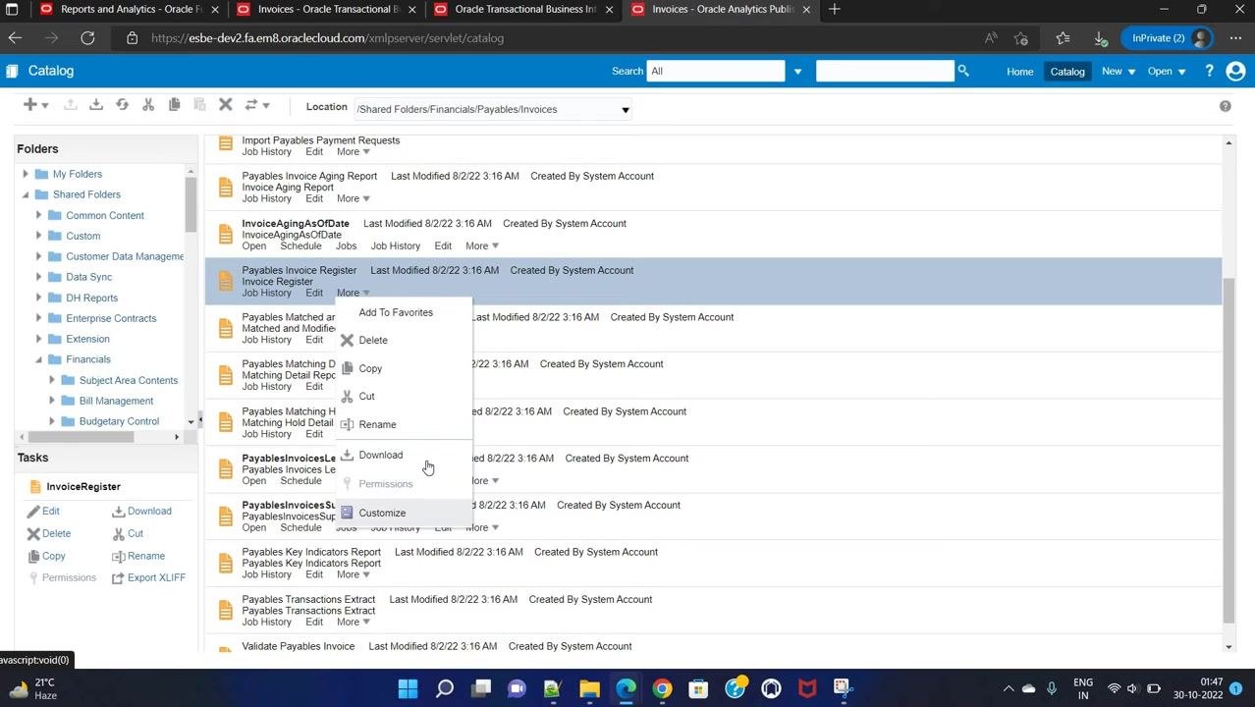The height and width of the screenshot is (707, 1255).
Task: Choose Cut in the More context menu
Action: click(366, 396)
